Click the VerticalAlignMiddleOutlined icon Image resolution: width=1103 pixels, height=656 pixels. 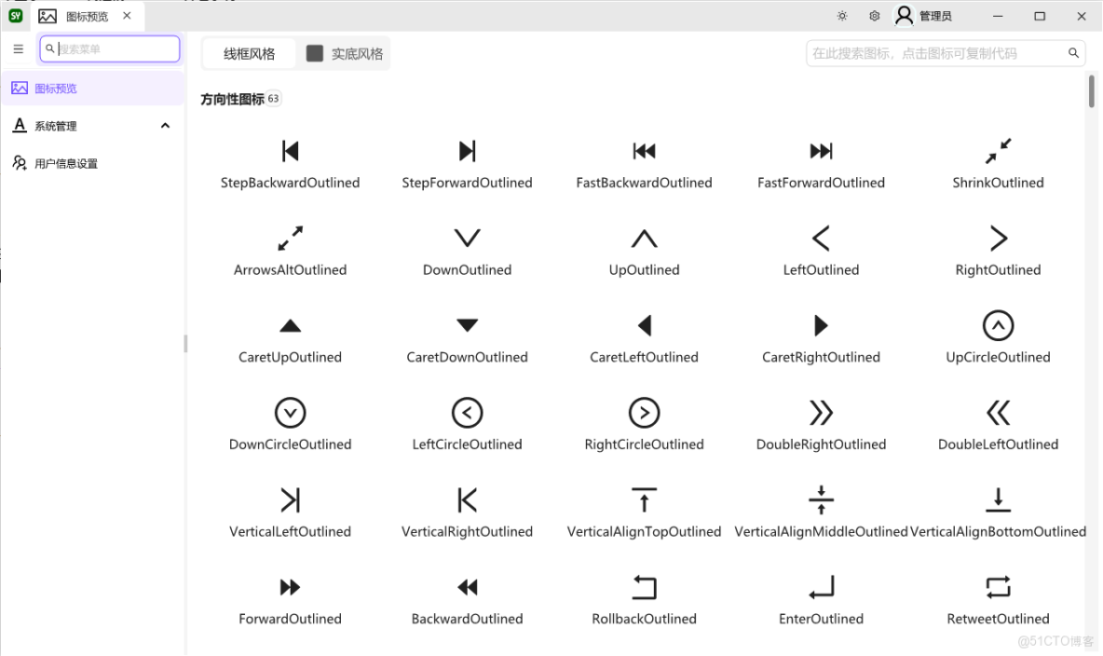click(821, 499)
